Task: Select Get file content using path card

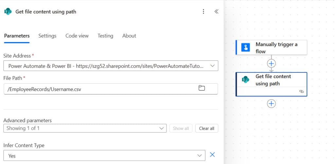Action: coord(271,84)
